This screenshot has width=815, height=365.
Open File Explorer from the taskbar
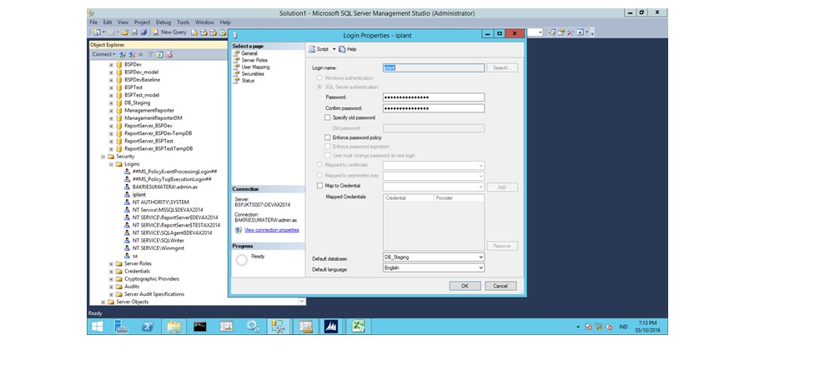point(174,327)
